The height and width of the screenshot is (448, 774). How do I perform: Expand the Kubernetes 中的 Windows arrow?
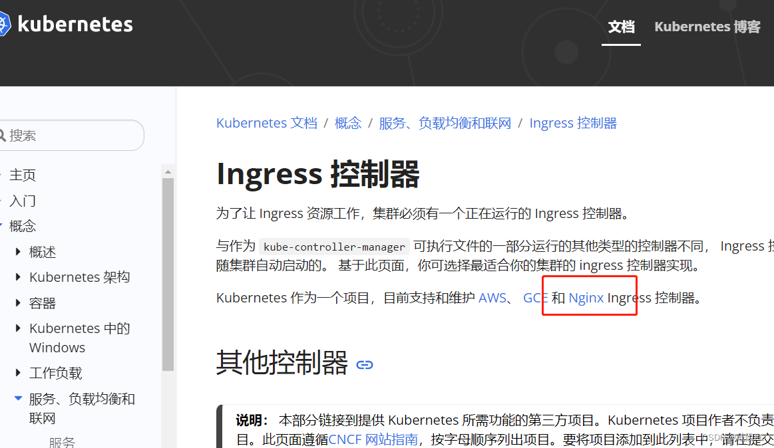tap(18, 328)
